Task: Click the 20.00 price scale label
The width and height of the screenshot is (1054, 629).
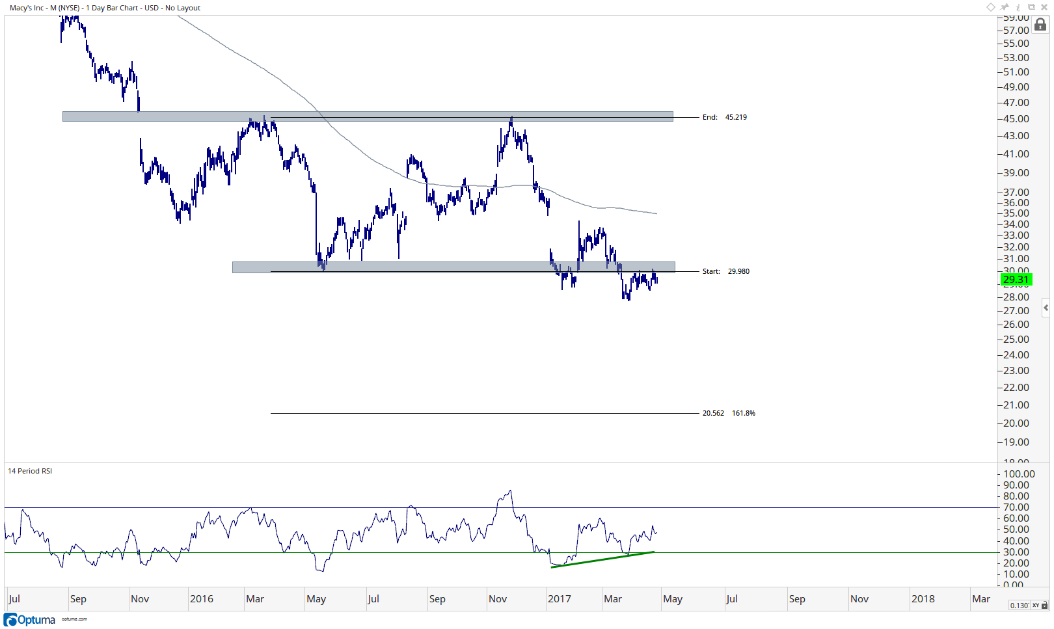Action: coord(1016,423)
